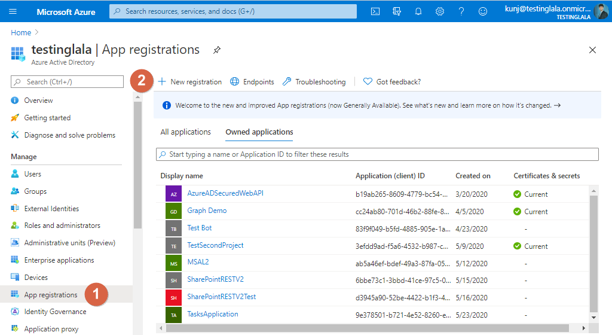Open Test Bot application
Image resolution: width=612 pixels, height=335 pixels.
point(200,228)
